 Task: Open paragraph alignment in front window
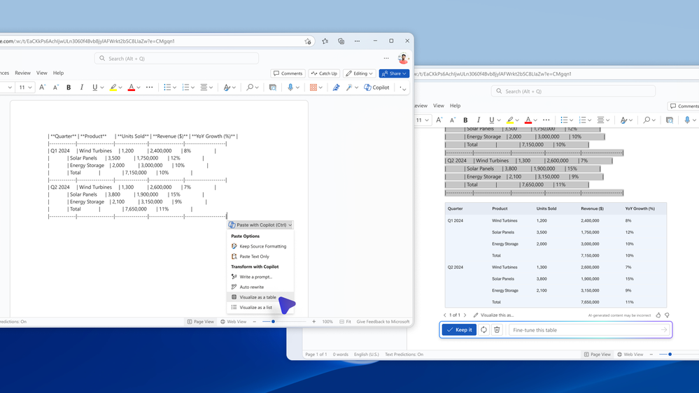(204, 87)
